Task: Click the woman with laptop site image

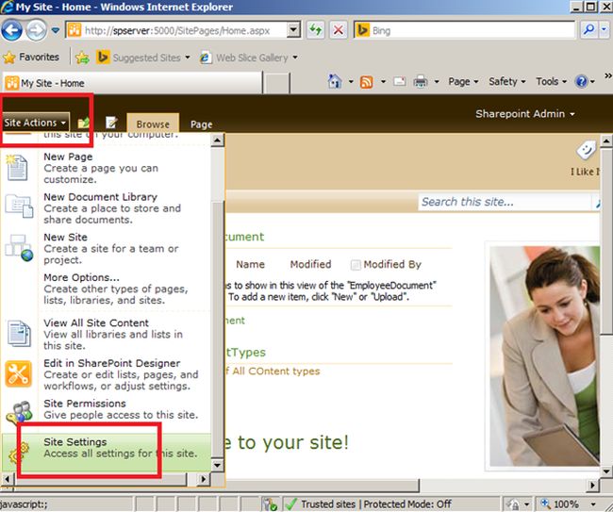Action: tap(545, 356)
